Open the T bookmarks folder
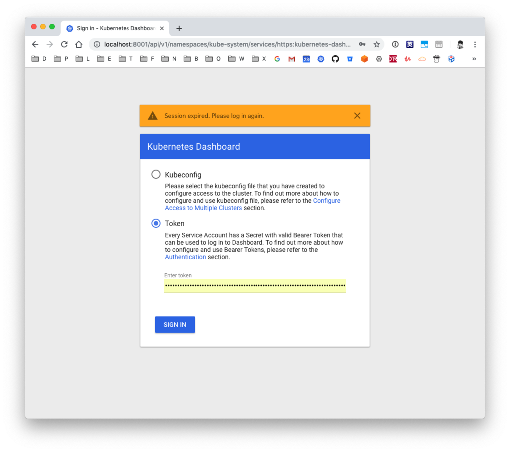 [x=126, y=59]
